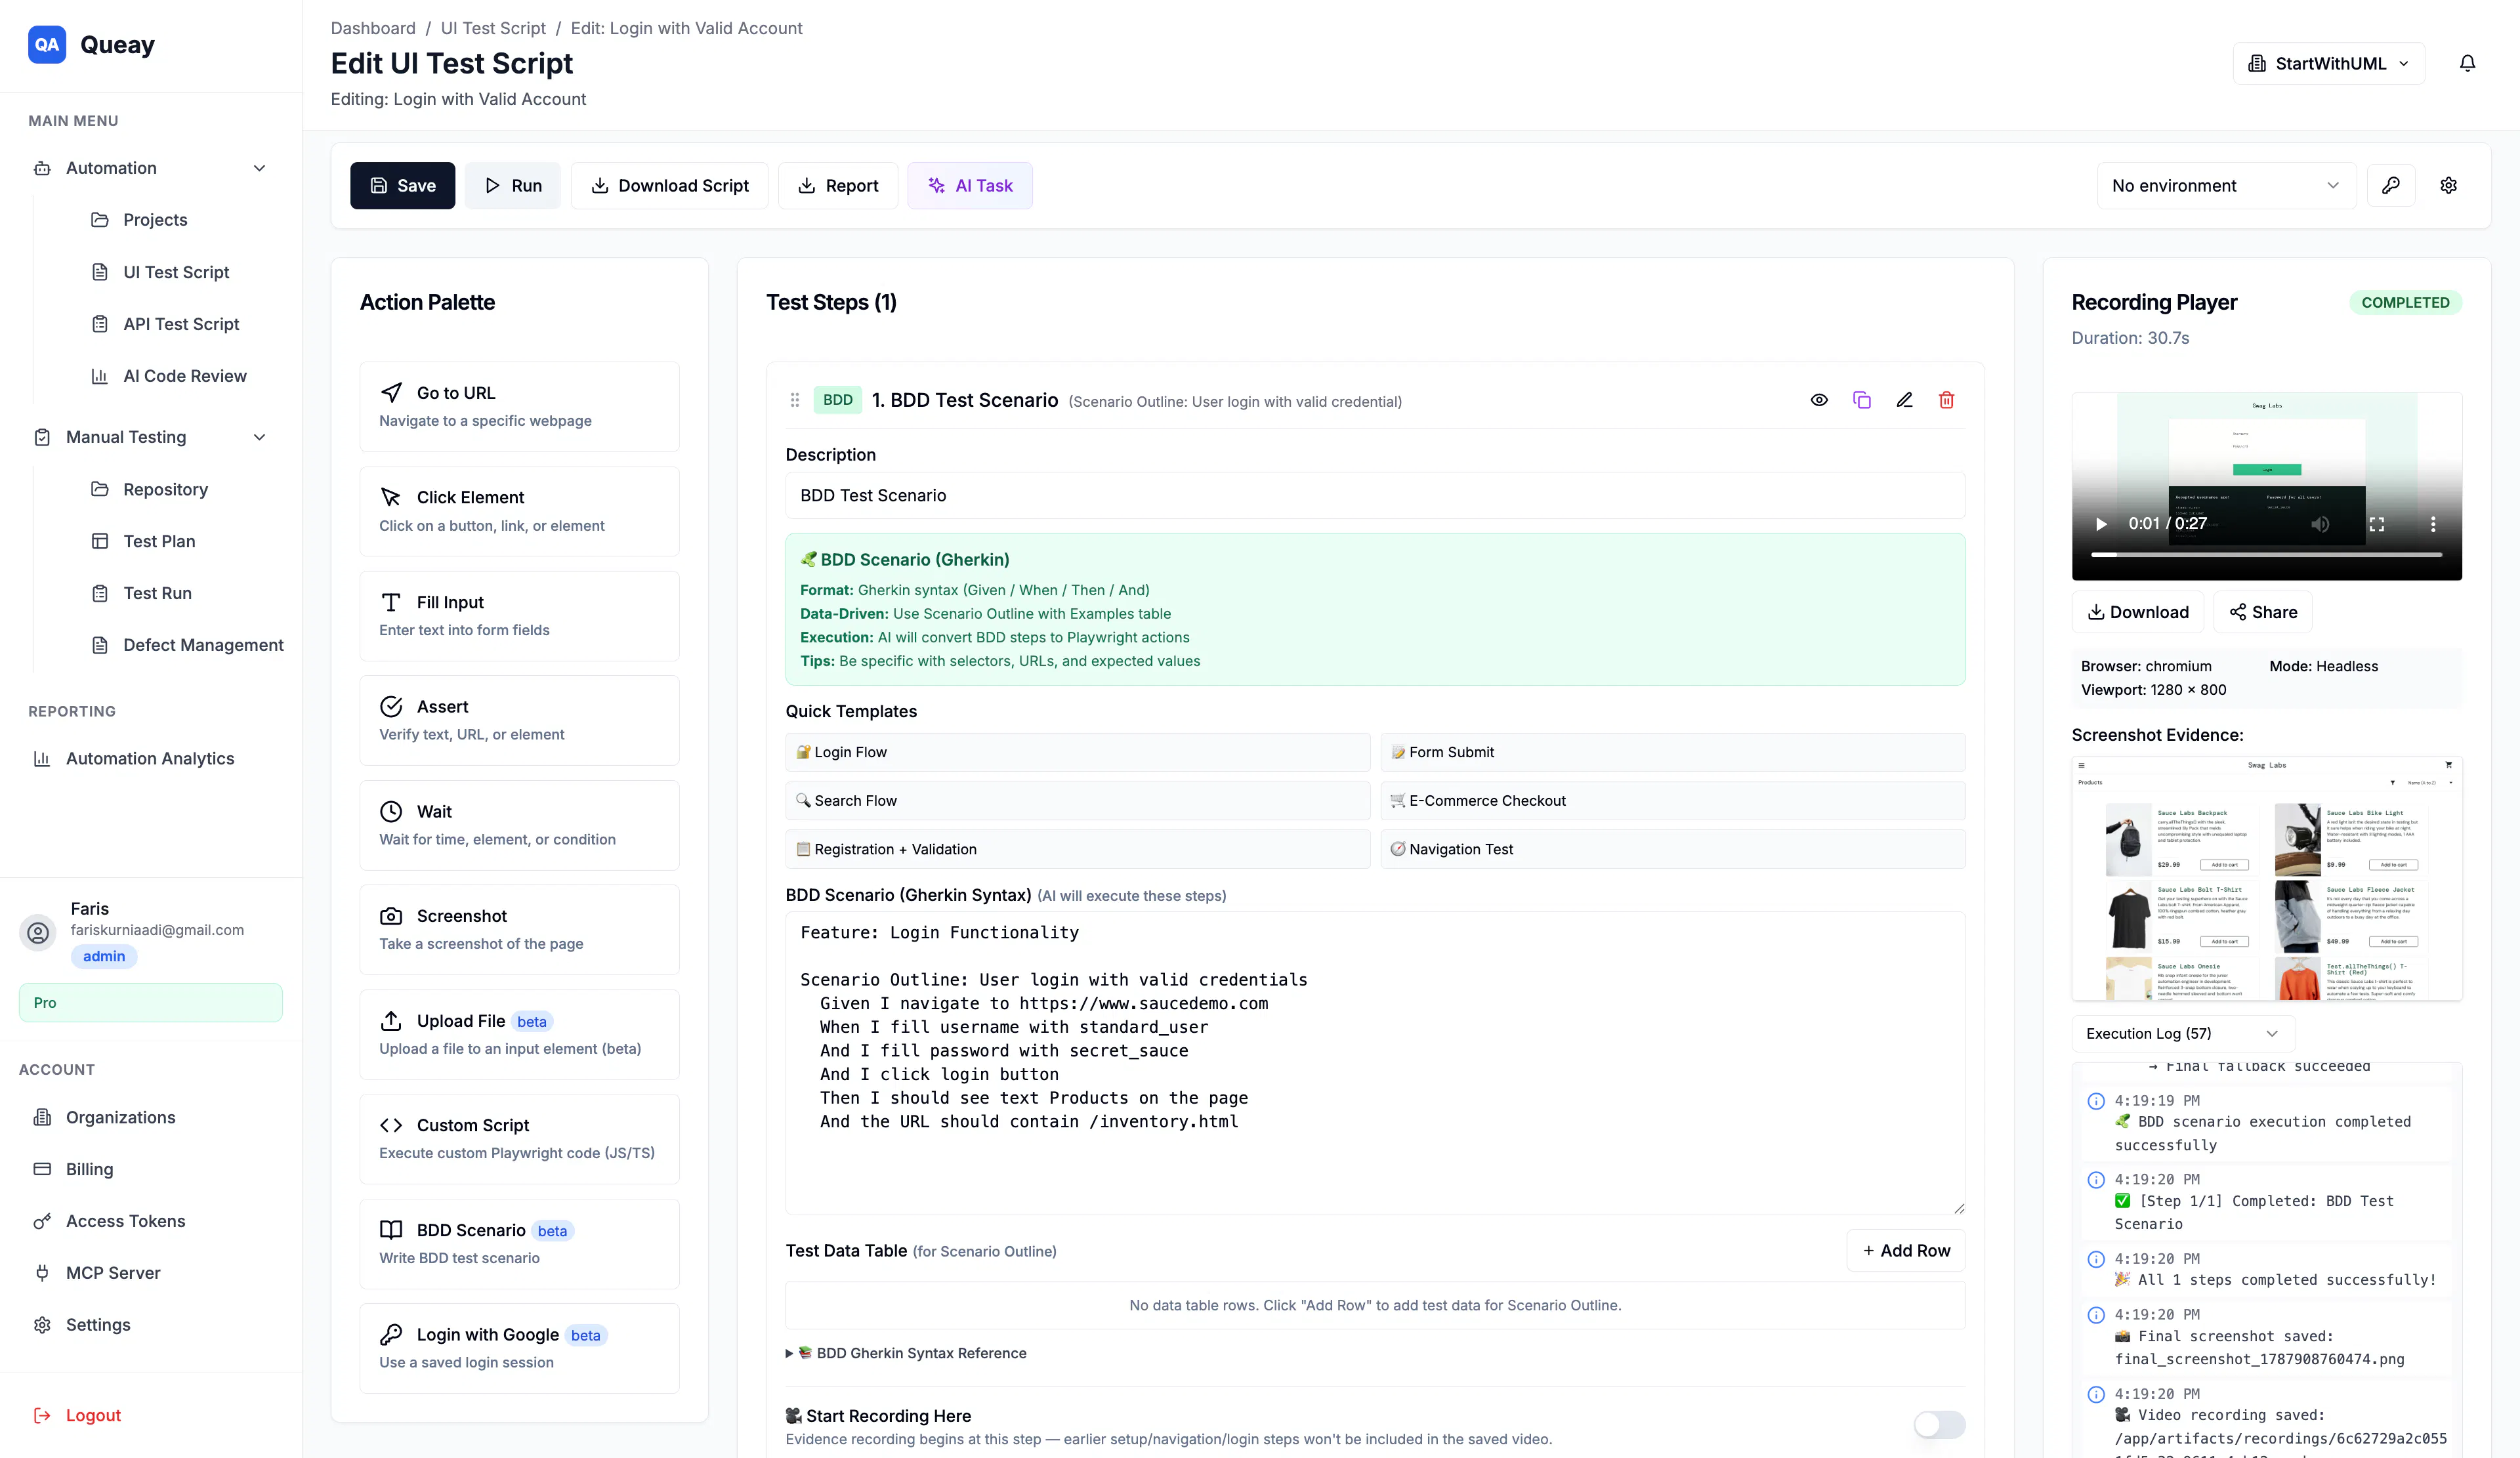
Task: Open Repository in the sidebar
Action: (x=165, y=489)
